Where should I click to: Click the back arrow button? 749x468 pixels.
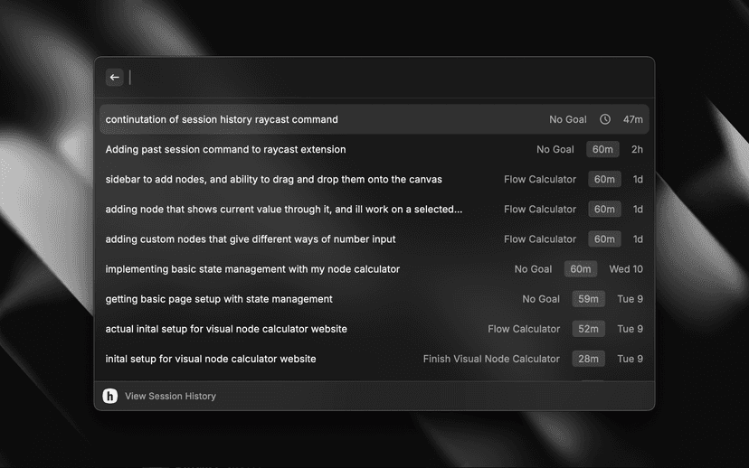tap(115, 78)
